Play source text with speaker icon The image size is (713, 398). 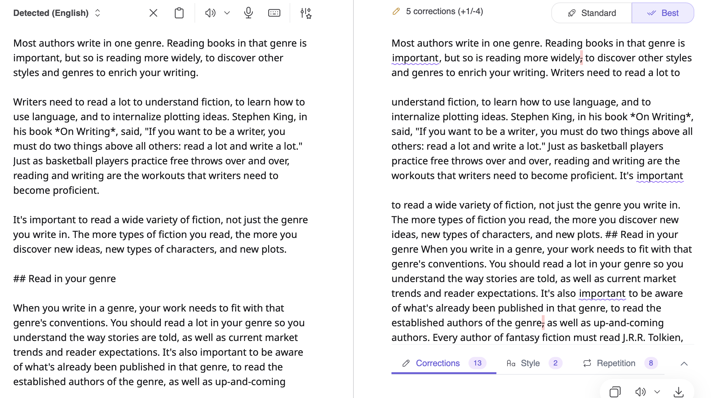point(210,13)
